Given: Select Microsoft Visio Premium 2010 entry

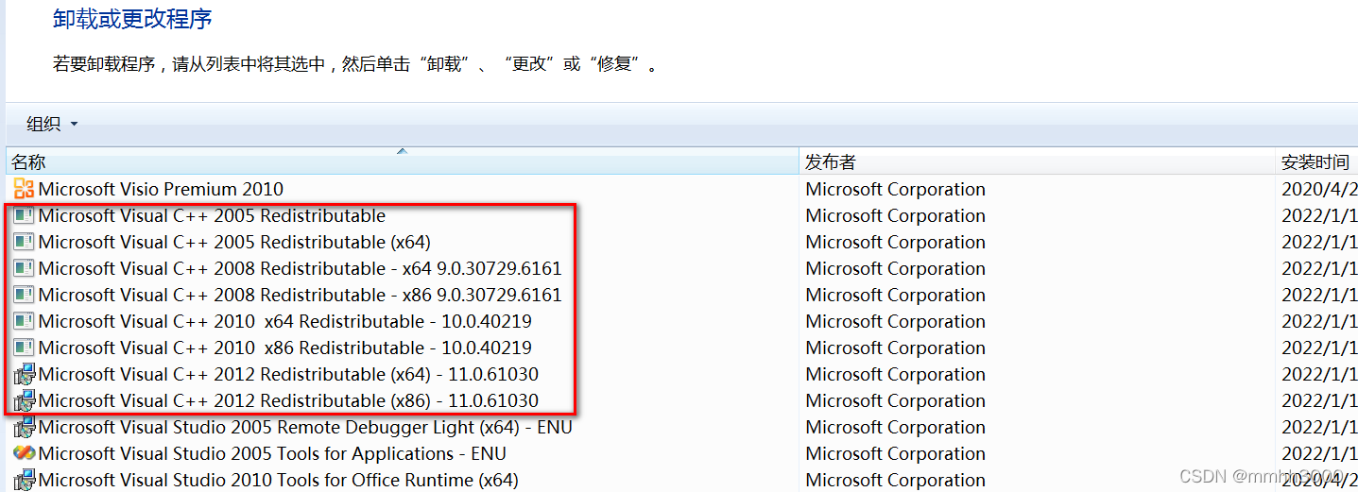Looking at the screenshot, I should click(161, 189).
